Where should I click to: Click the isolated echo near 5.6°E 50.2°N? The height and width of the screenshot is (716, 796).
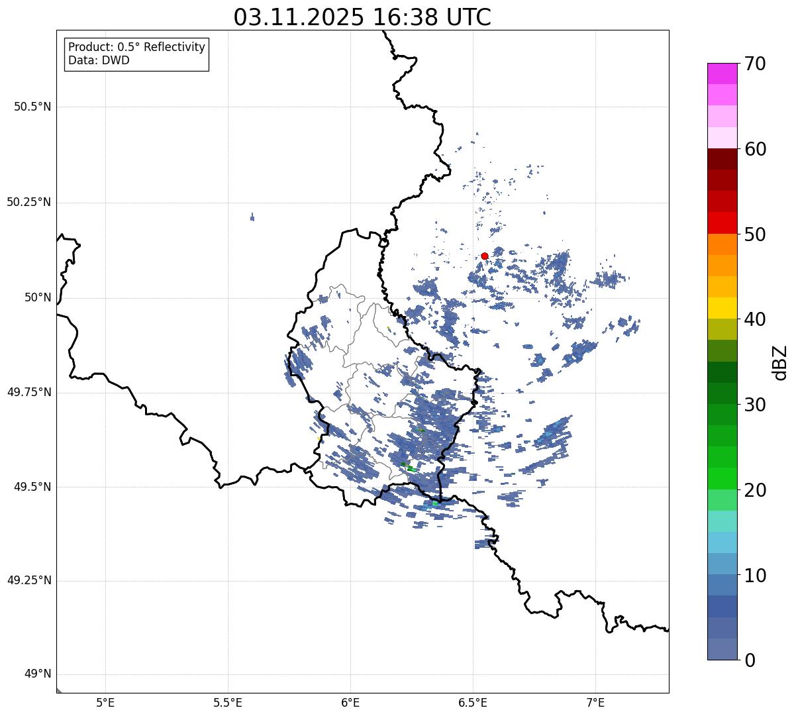pyautogui.click(x=252, y=217)
